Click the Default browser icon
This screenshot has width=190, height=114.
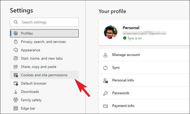pos(16,83)
